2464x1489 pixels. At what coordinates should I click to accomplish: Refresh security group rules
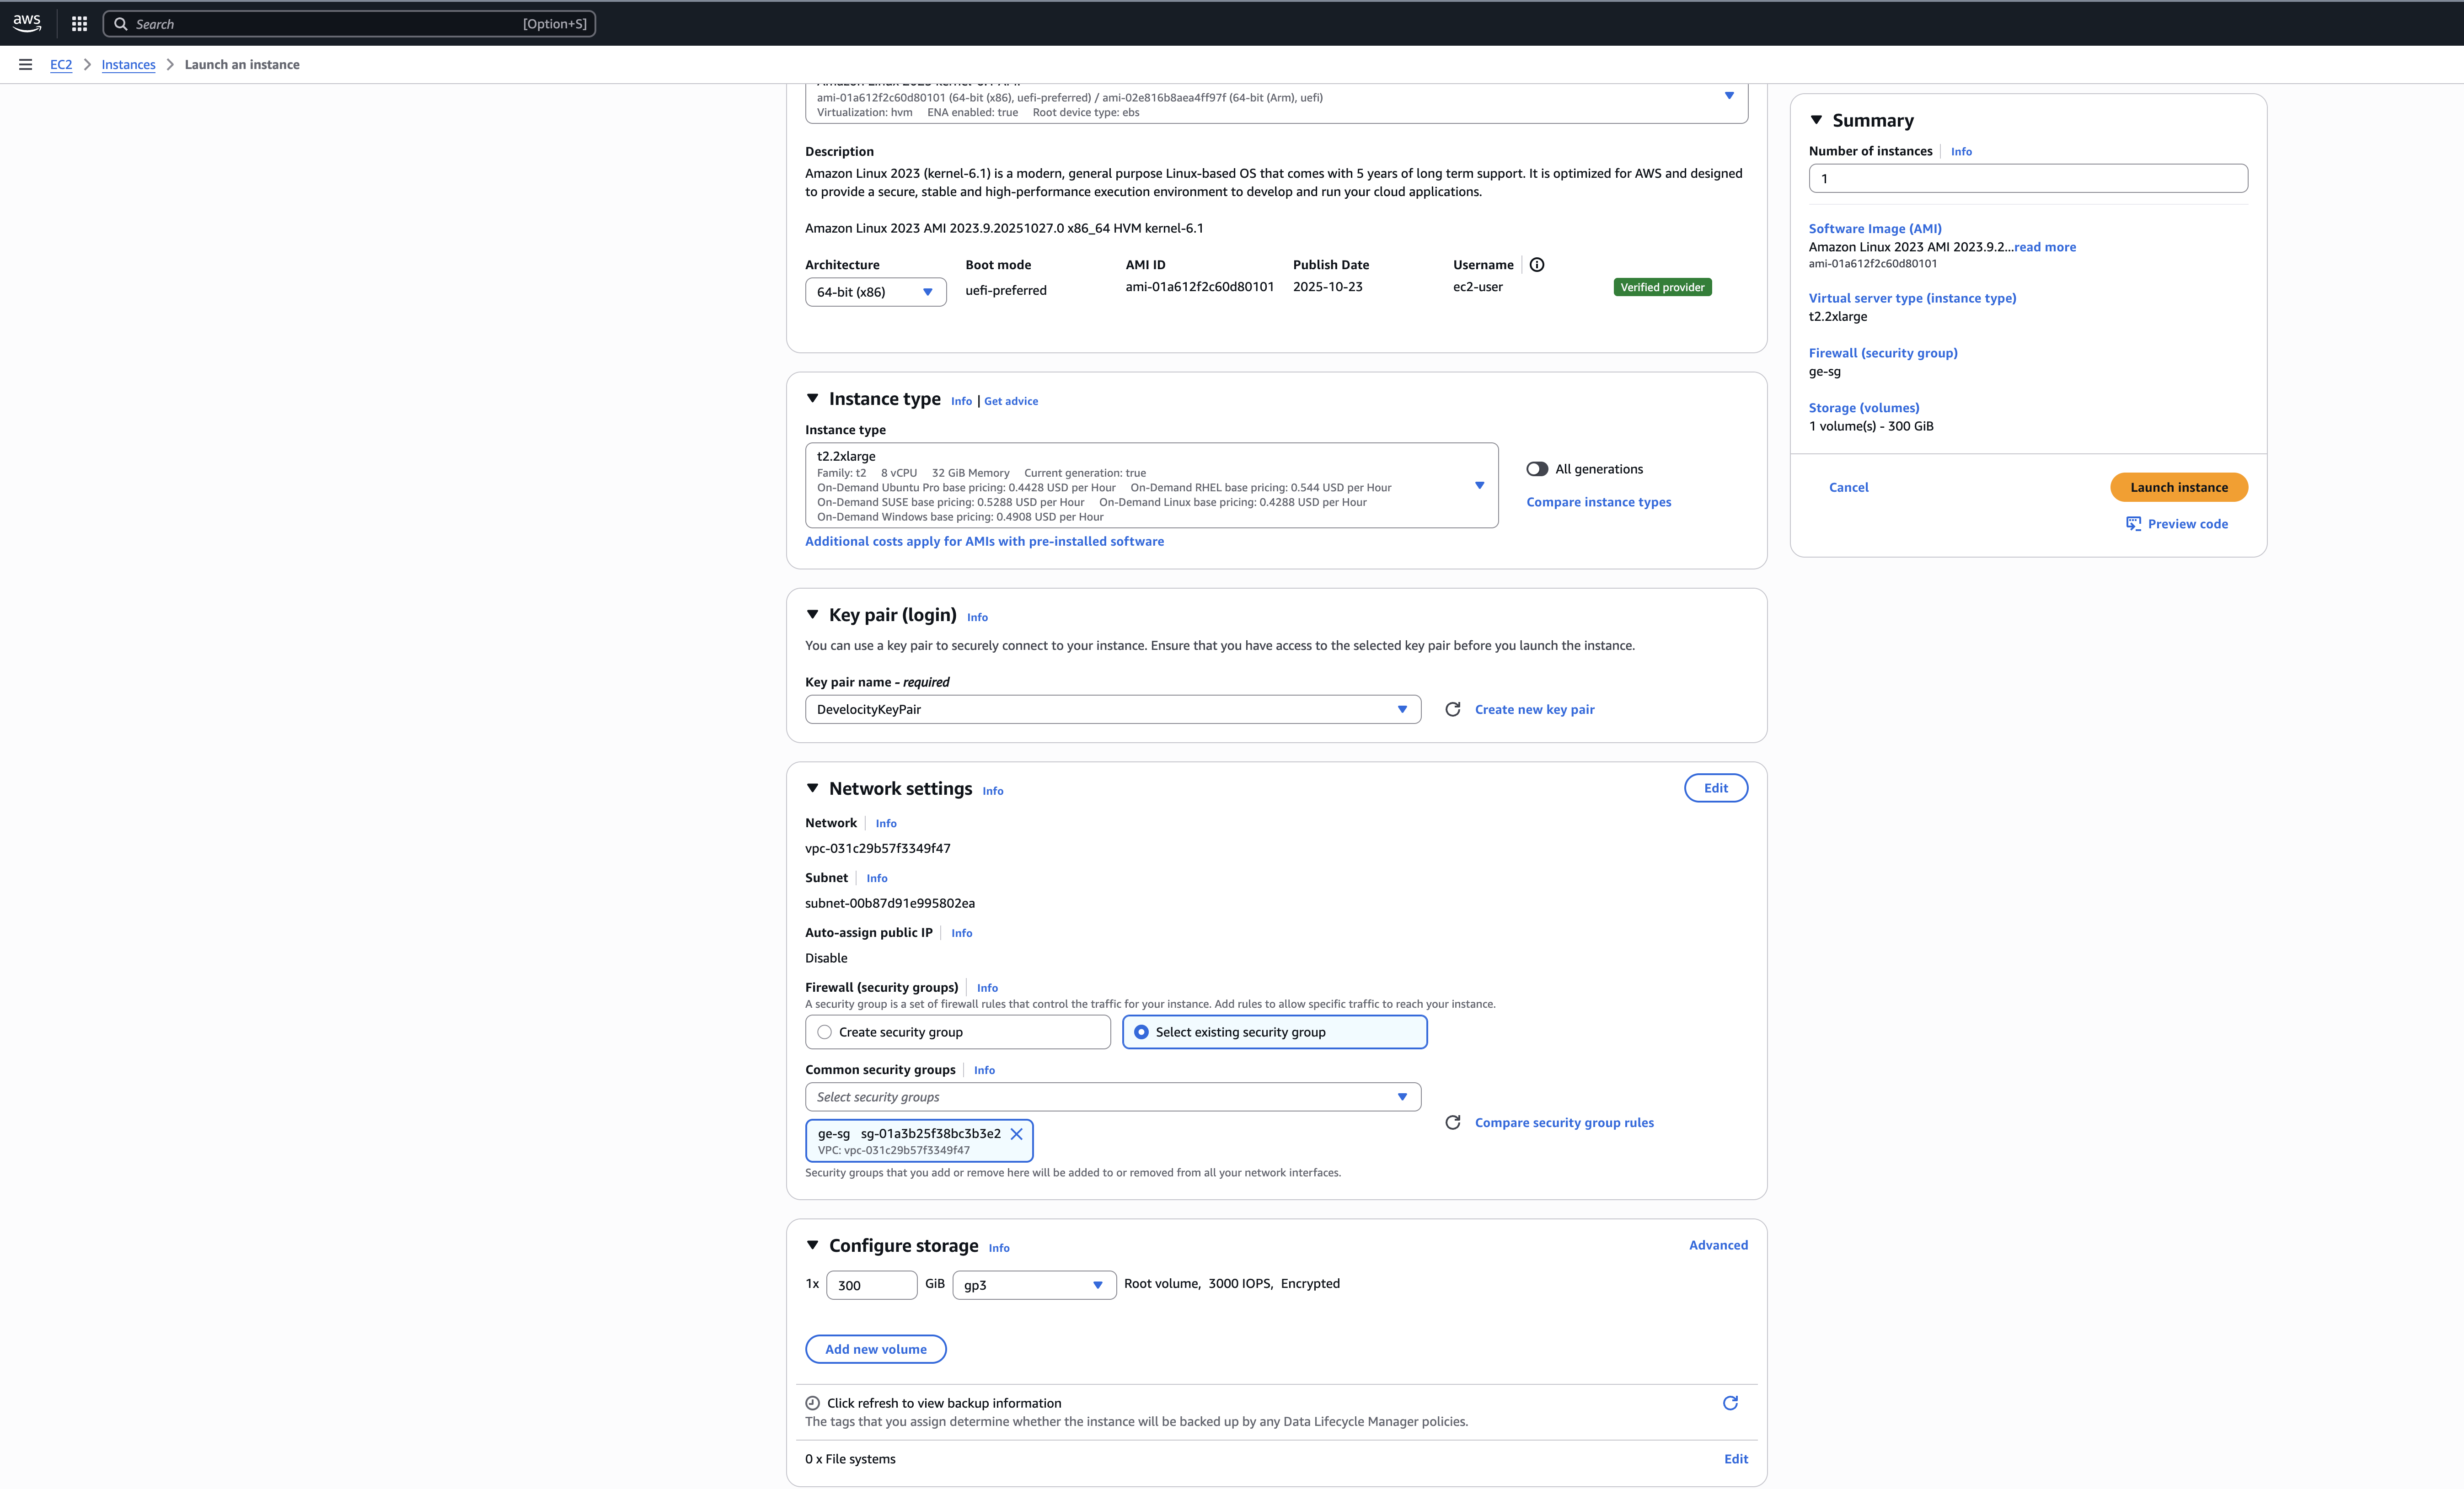pos(1453,1122)
